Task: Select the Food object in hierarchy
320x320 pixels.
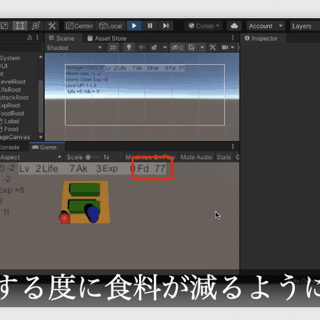Action: point(11,129)
